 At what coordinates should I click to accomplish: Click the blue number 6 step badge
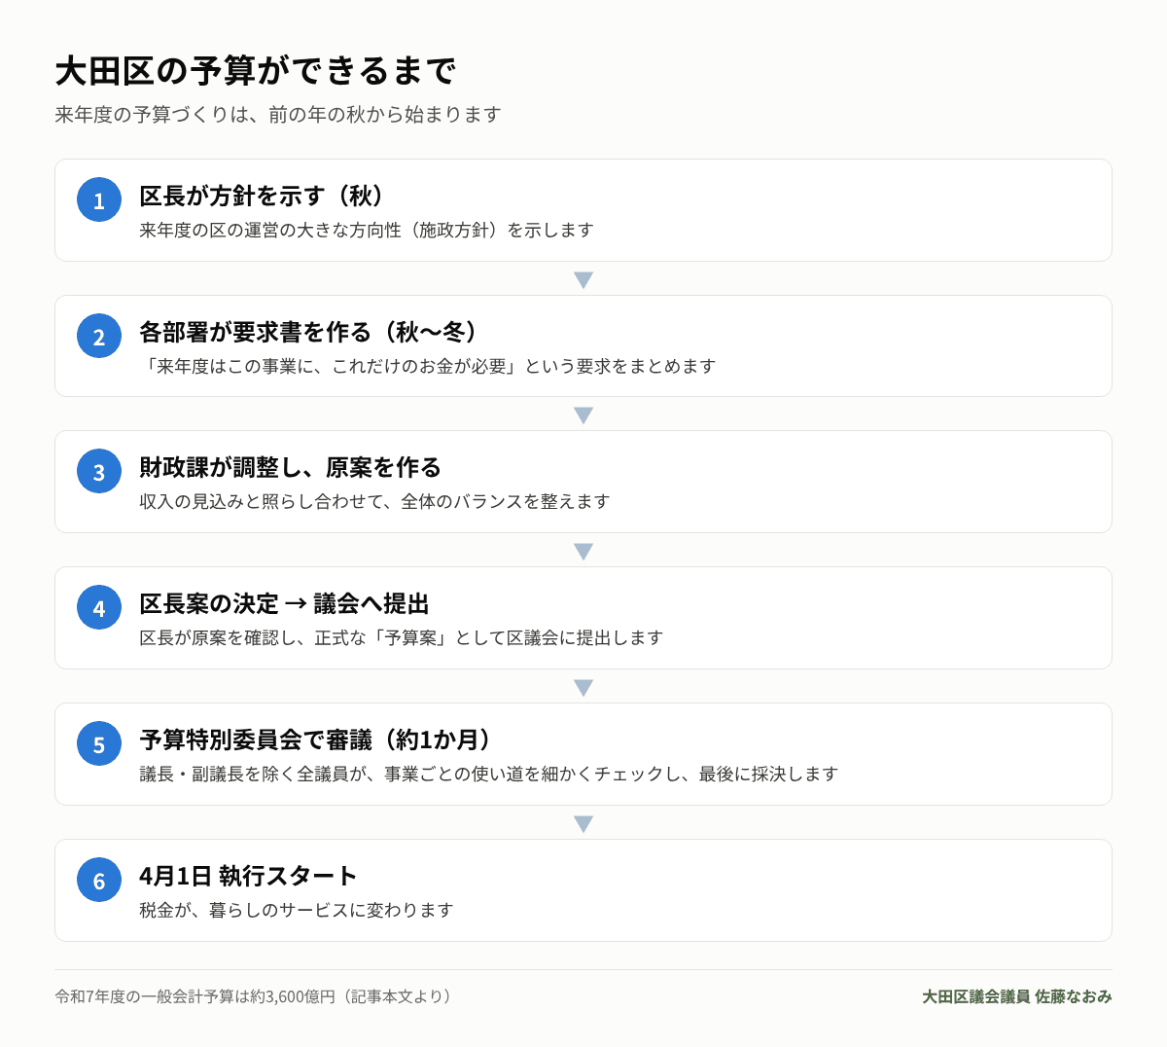tap(99, 880)
